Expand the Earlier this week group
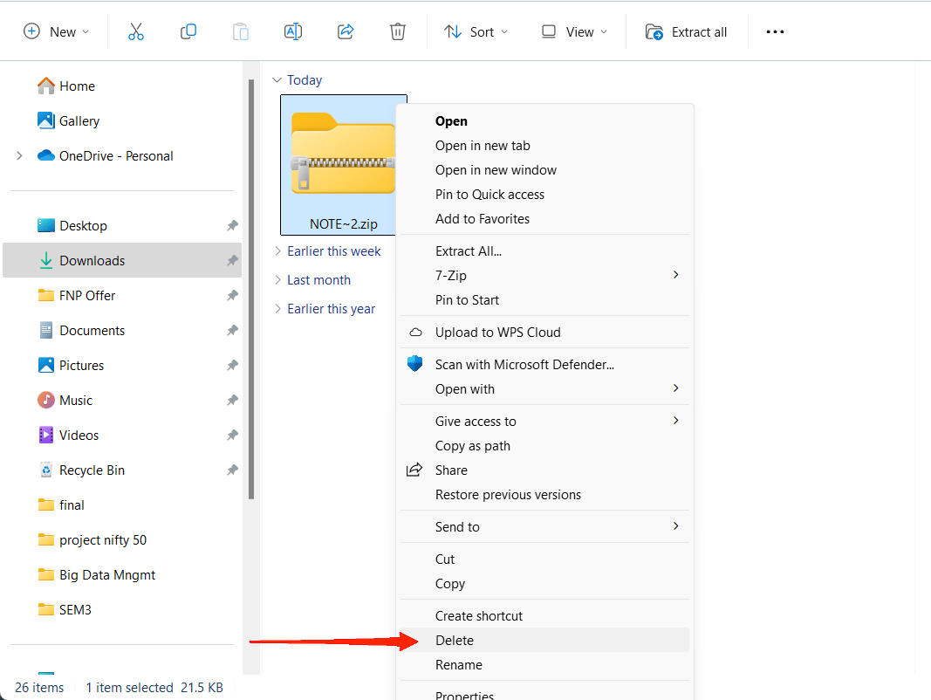The width and height of the screenshot is (931, 700). [277, 251]
